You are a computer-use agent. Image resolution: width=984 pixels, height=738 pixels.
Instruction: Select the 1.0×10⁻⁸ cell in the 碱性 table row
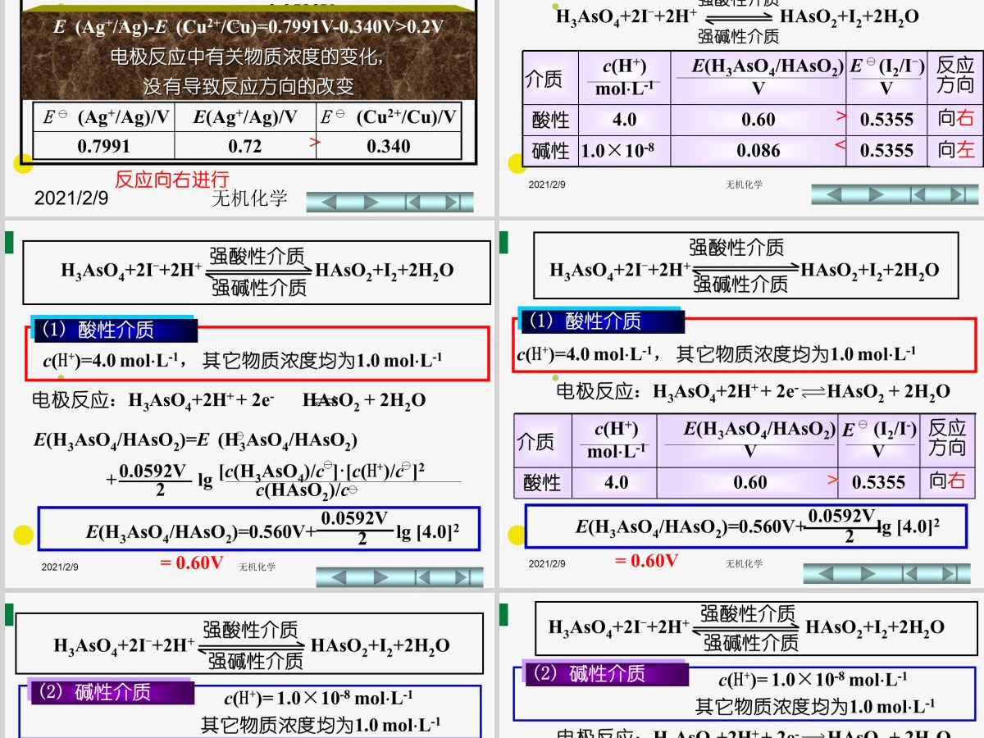[624, 150]
